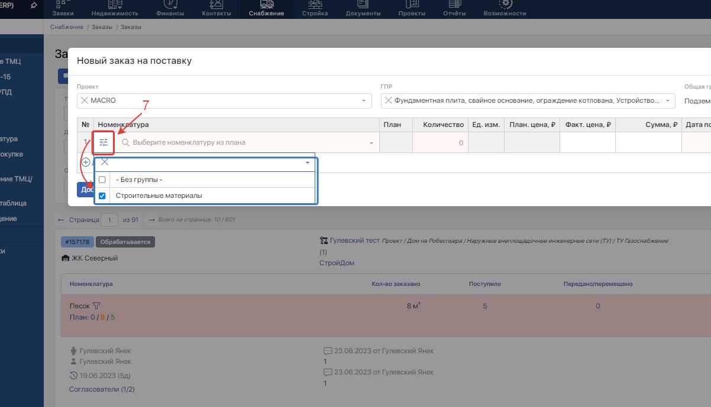Open the Снабжение top menu

click(x=266, y=9)
